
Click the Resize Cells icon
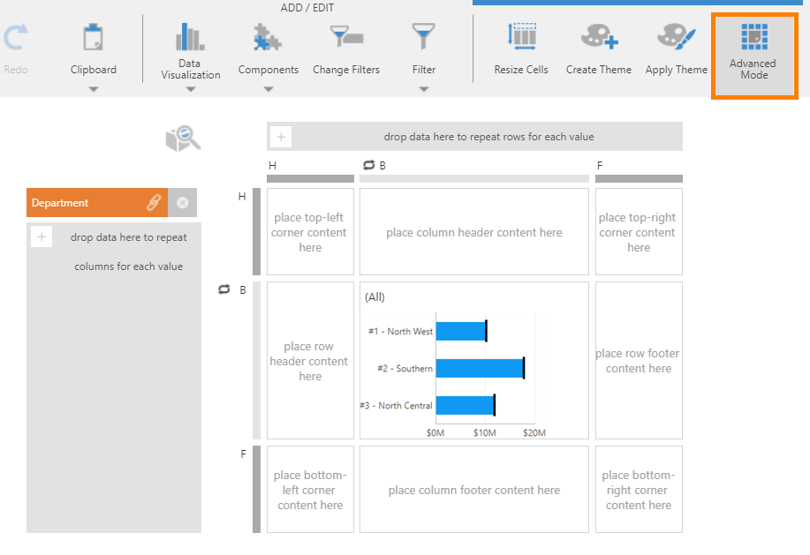pyautogui.click(x=520, y=37)
